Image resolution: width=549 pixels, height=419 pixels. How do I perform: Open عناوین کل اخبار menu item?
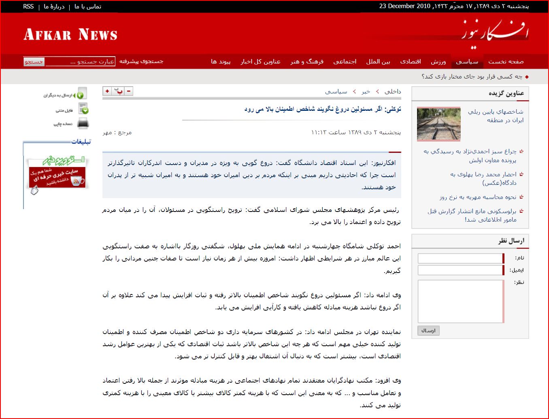(x=260, y=61)
